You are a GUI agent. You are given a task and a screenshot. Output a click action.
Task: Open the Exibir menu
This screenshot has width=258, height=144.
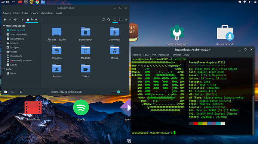[25, 13]
